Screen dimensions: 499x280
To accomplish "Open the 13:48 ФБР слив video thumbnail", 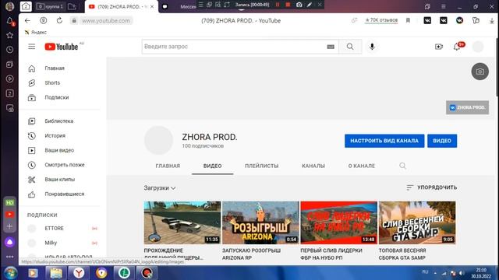I will (338, 222).
